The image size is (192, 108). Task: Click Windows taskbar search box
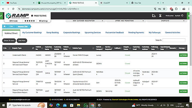pos(27,105)
